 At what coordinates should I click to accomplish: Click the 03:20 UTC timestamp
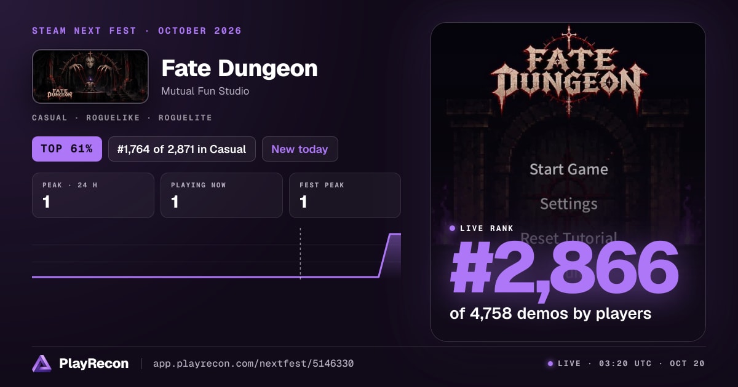(x=625, y=364)
